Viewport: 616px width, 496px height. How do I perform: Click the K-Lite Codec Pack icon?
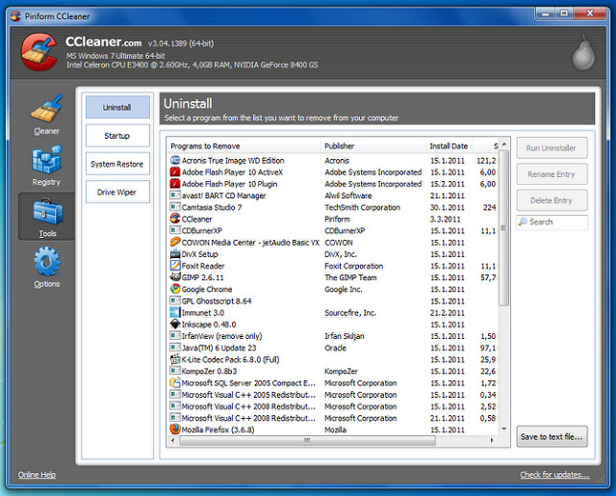coord(175,359)
